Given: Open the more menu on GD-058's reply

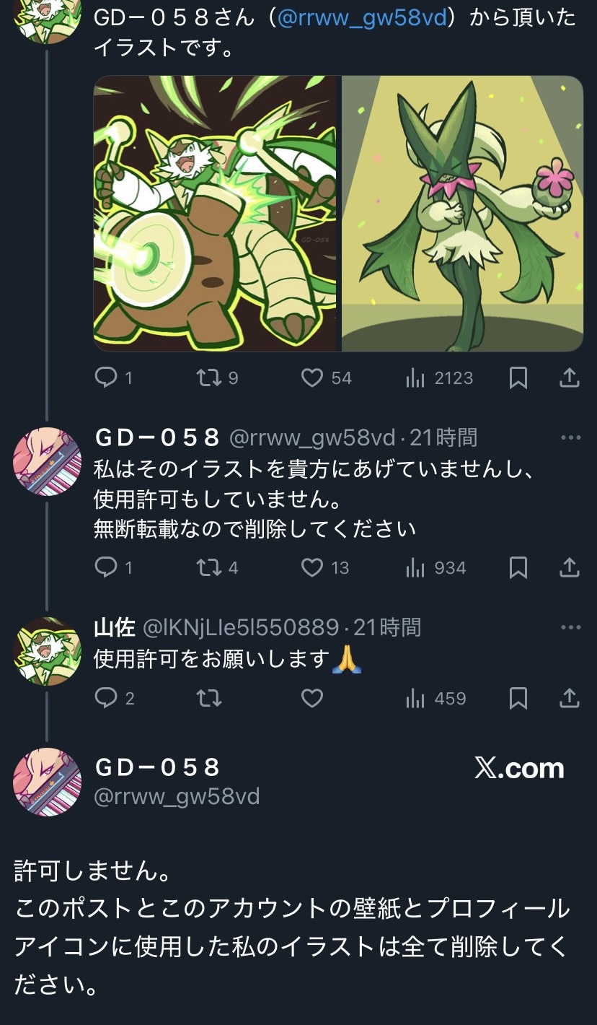Looking at the screenshot, I should (570, 437).
